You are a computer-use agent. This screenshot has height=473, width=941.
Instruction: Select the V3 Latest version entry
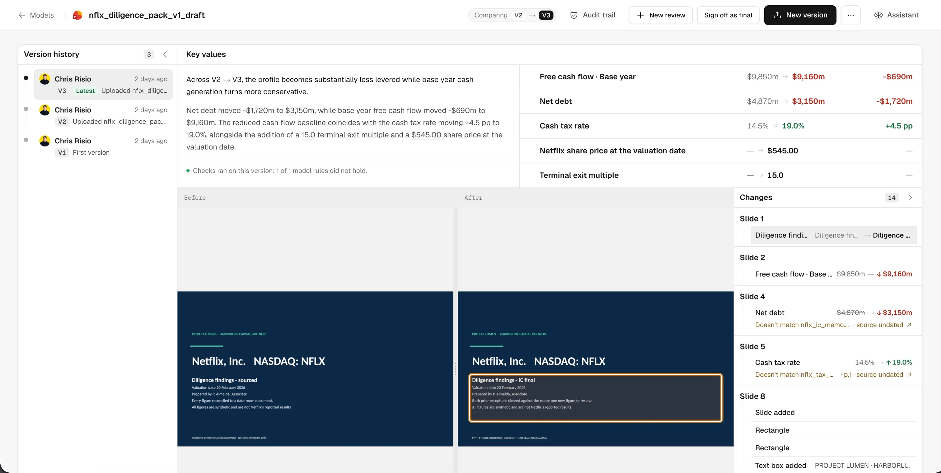[103, 84]
